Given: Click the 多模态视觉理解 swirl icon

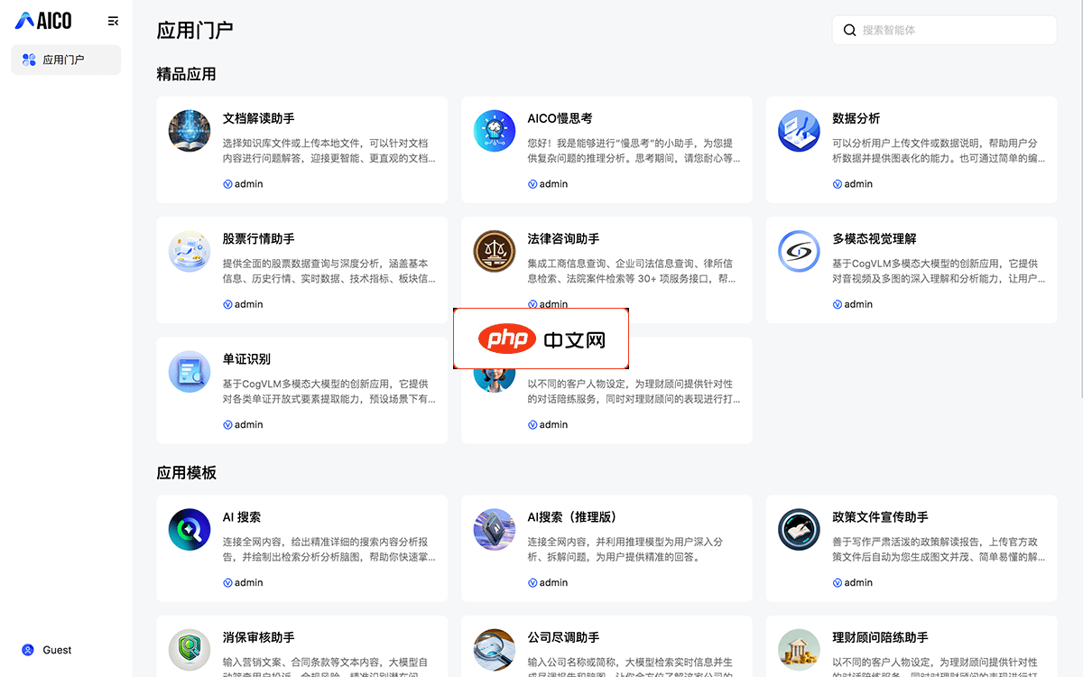Looking at the screenshot, I should [x=799, y=251].
